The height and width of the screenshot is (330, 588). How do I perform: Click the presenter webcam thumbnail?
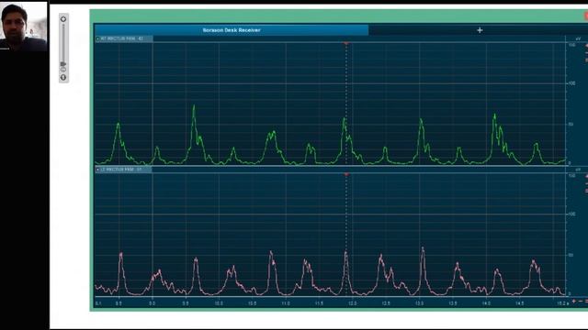click(x=24, y=26)
